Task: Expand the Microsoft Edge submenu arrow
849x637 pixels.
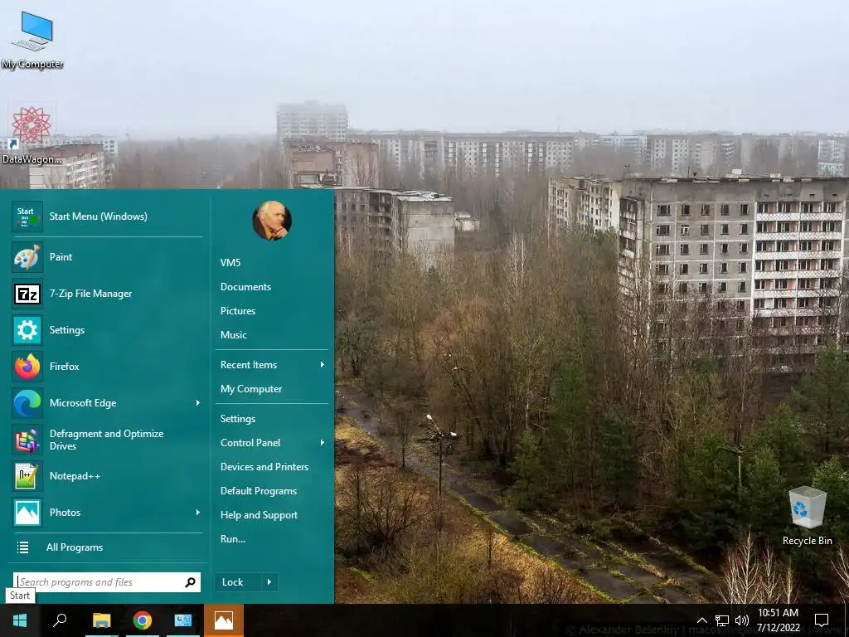Action: point(197,403)
